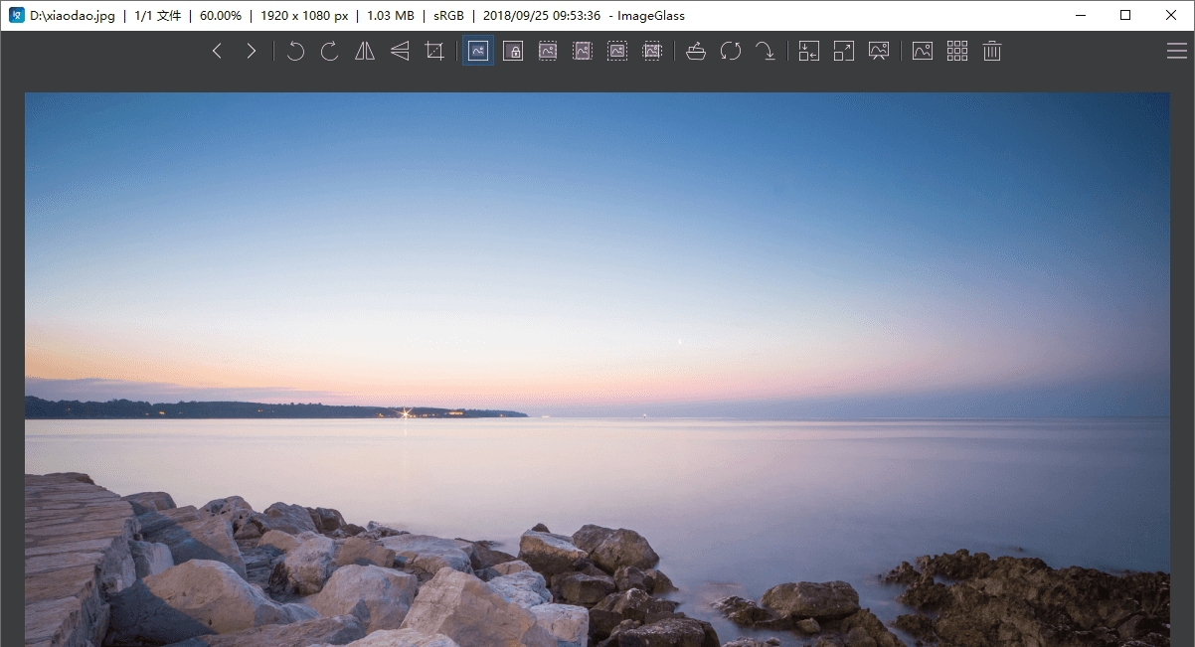Toggle the checkerboard background

coord(922,51)
